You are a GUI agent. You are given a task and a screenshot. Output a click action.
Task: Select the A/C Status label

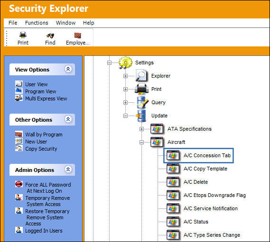click(x=196, y=222)
